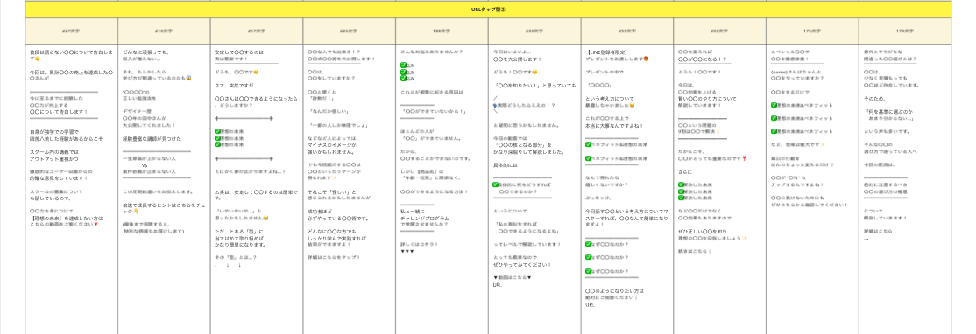Click the text 【LINE登録者限定】

tap(606, 52)
